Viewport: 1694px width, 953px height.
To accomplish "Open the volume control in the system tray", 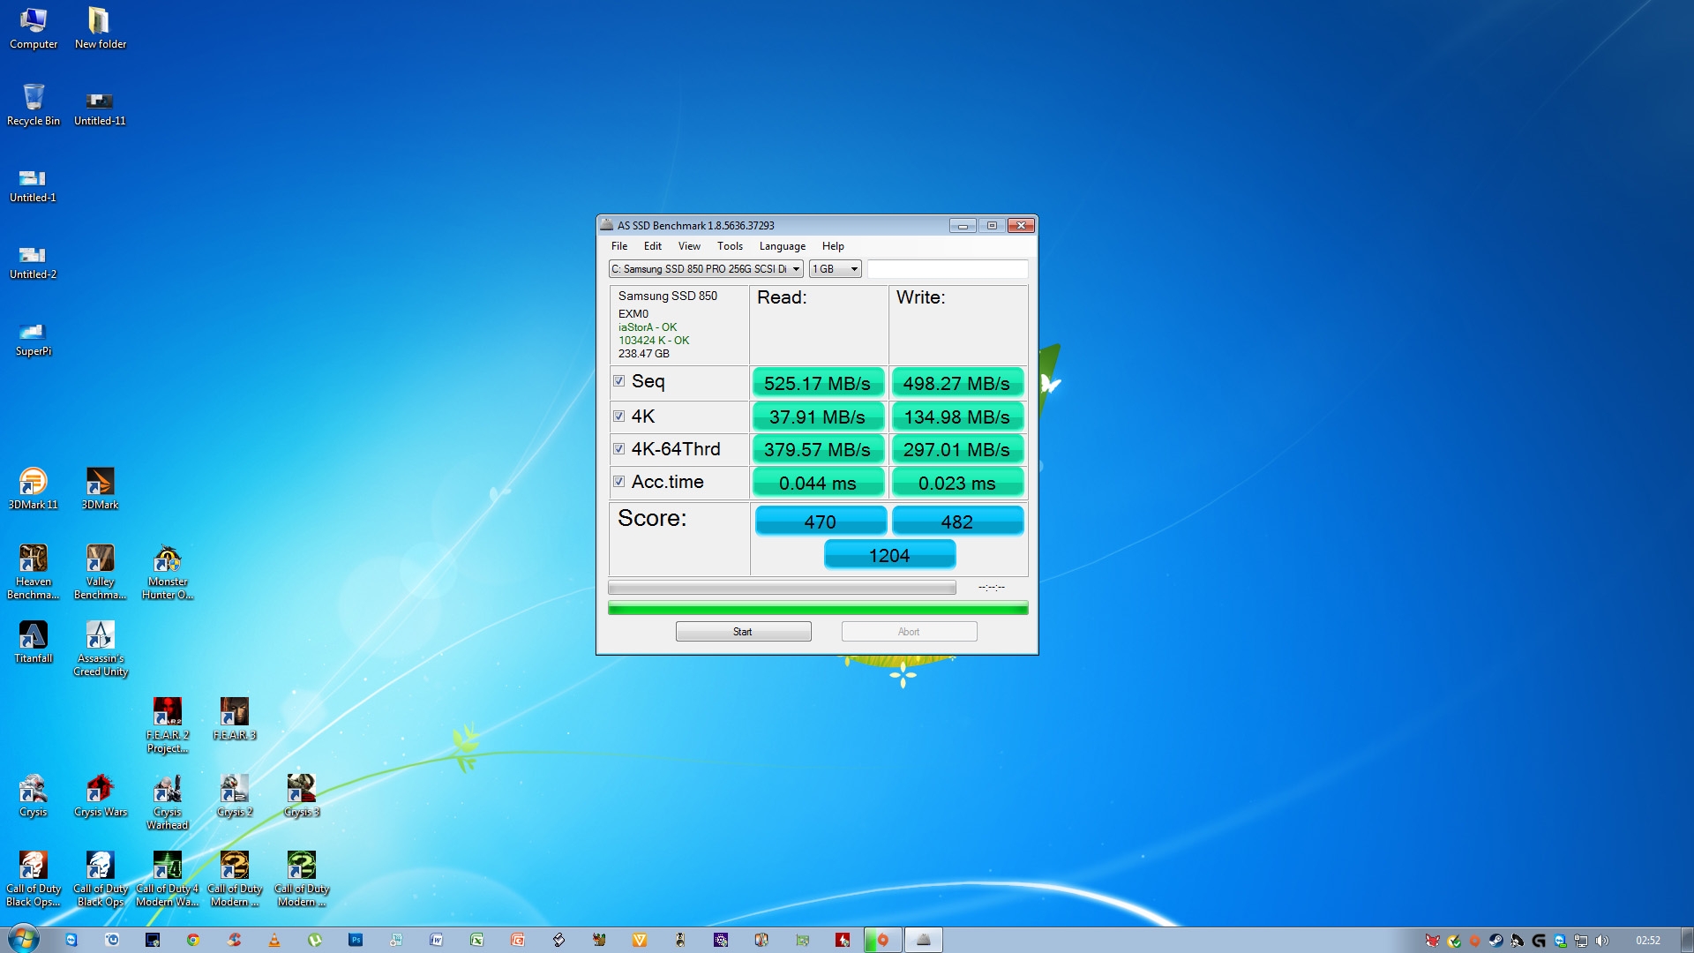I will point(1602,941).
